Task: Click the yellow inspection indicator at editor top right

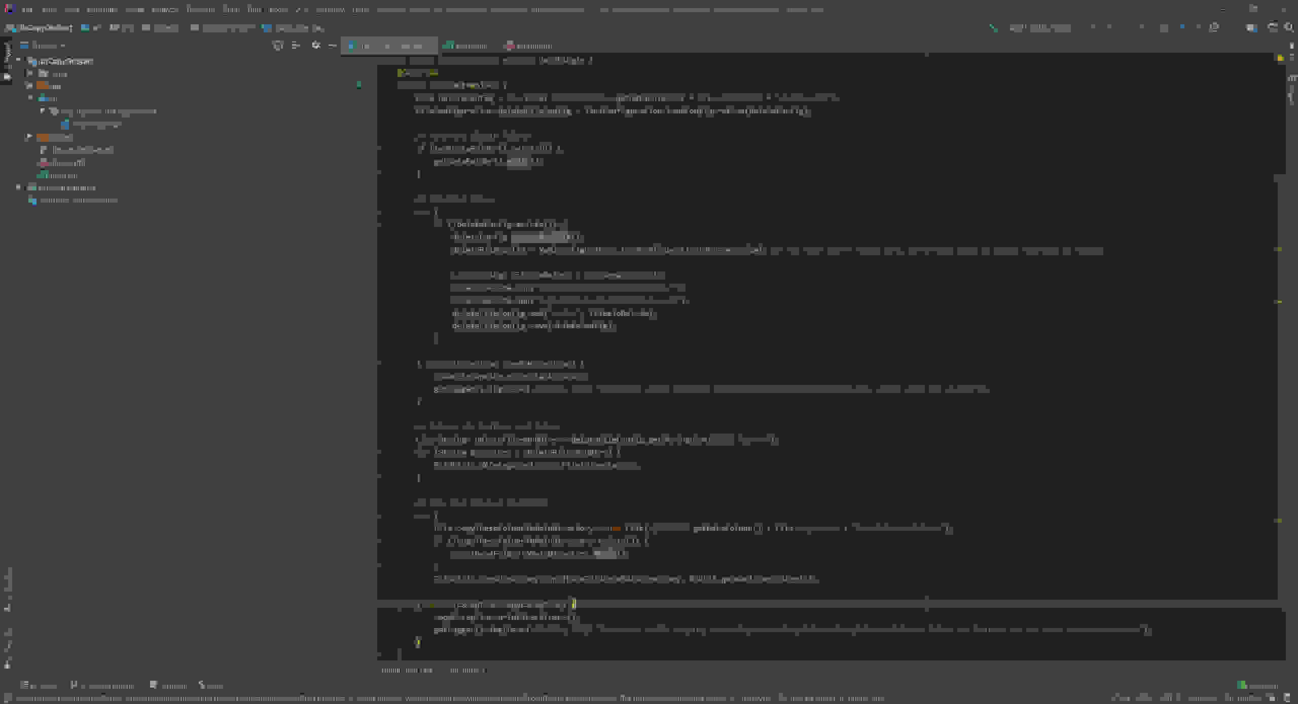Action: coord(1280,58)
